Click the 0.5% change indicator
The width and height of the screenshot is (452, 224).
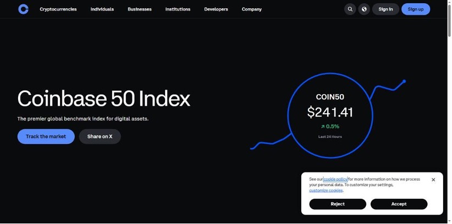point(330,126)
